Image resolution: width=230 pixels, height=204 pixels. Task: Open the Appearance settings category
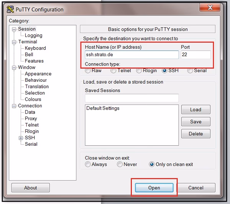[38, 74]
